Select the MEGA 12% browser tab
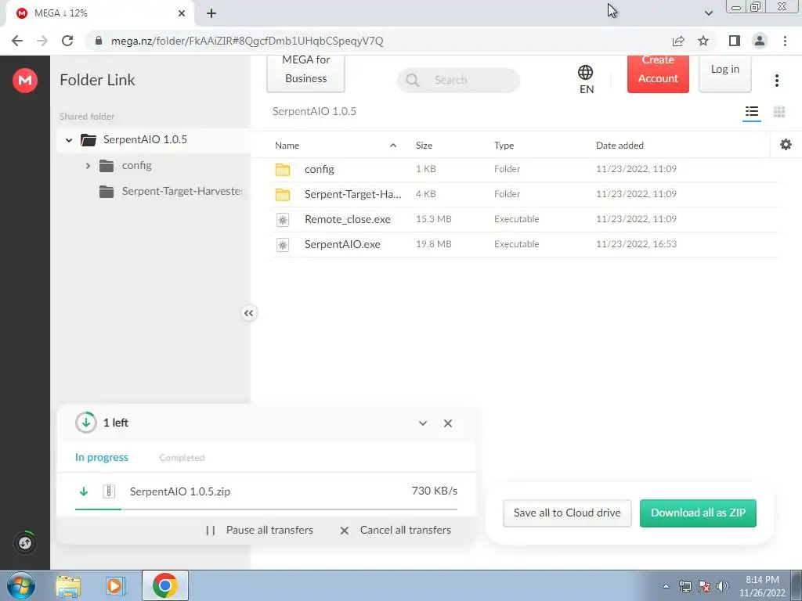Viewport: 802px width, 601px height. [x=99, y=13]
